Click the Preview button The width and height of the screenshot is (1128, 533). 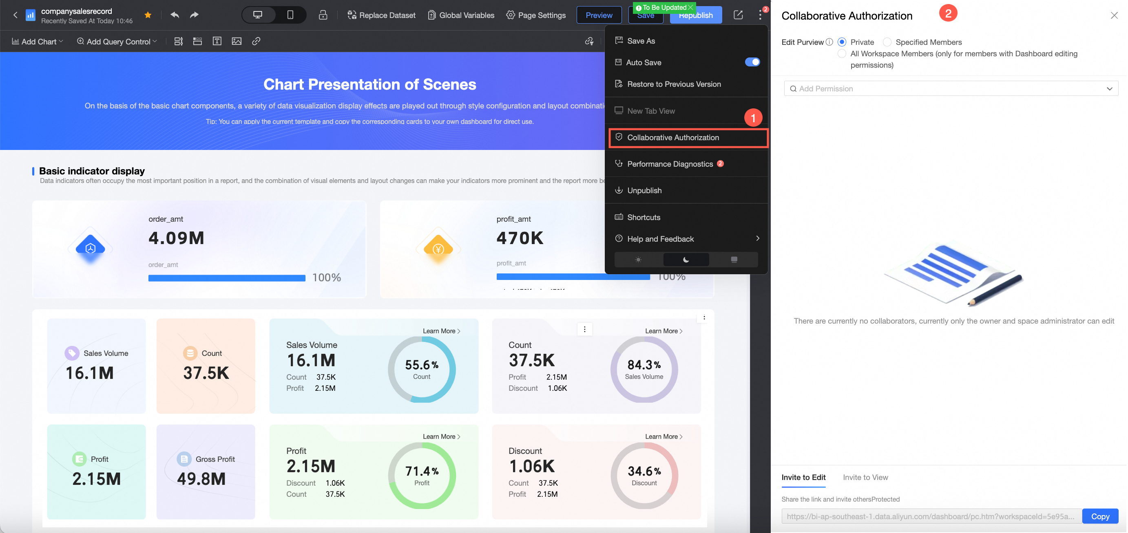(599, 15)
